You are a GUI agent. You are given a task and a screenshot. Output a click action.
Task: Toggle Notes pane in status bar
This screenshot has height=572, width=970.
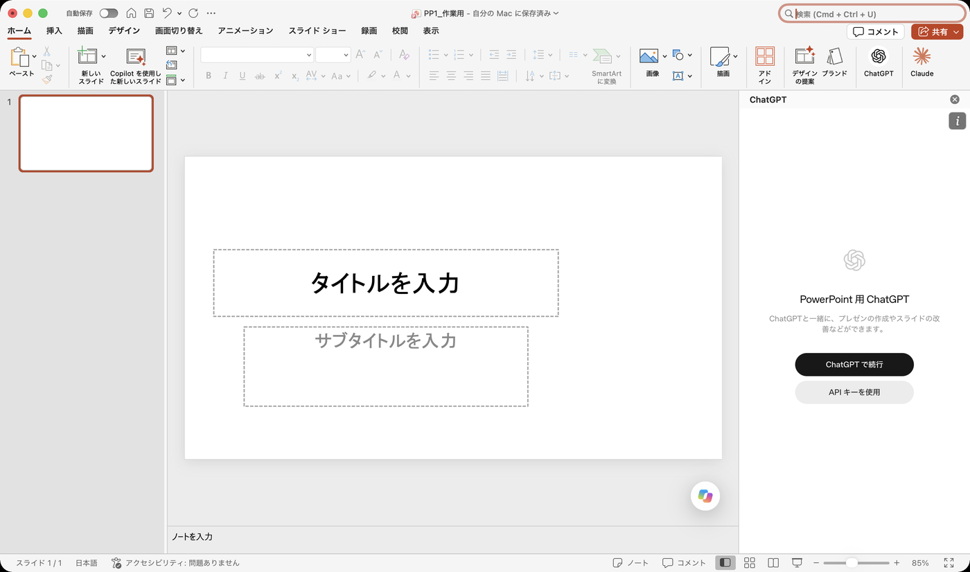tap(630, 563)
